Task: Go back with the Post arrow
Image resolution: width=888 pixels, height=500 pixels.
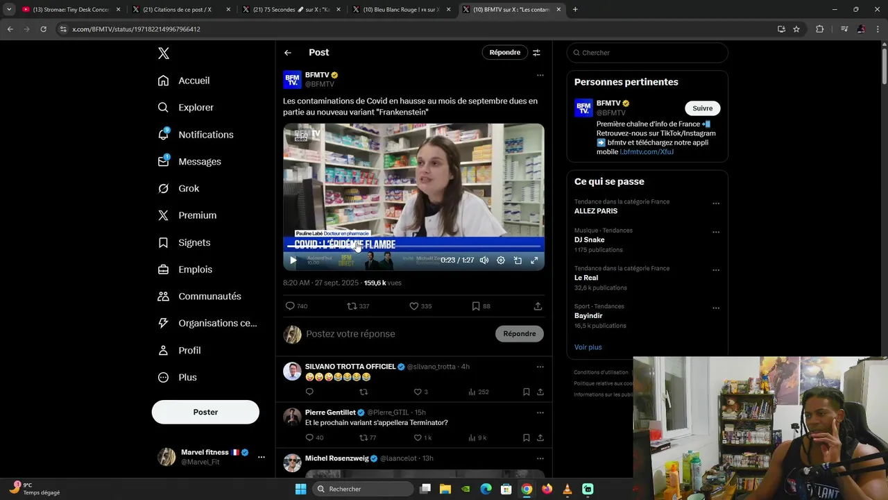Action: pos(288,53)
